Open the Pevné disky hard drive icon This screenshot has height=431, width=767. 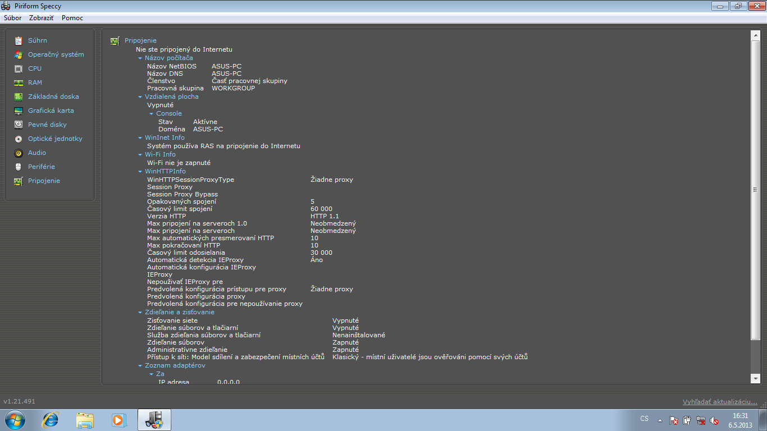click(19, 125)
